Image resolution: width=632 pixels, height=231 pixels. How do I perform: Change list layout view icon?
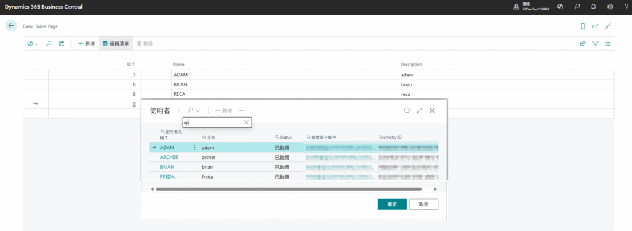coord(608,44)
